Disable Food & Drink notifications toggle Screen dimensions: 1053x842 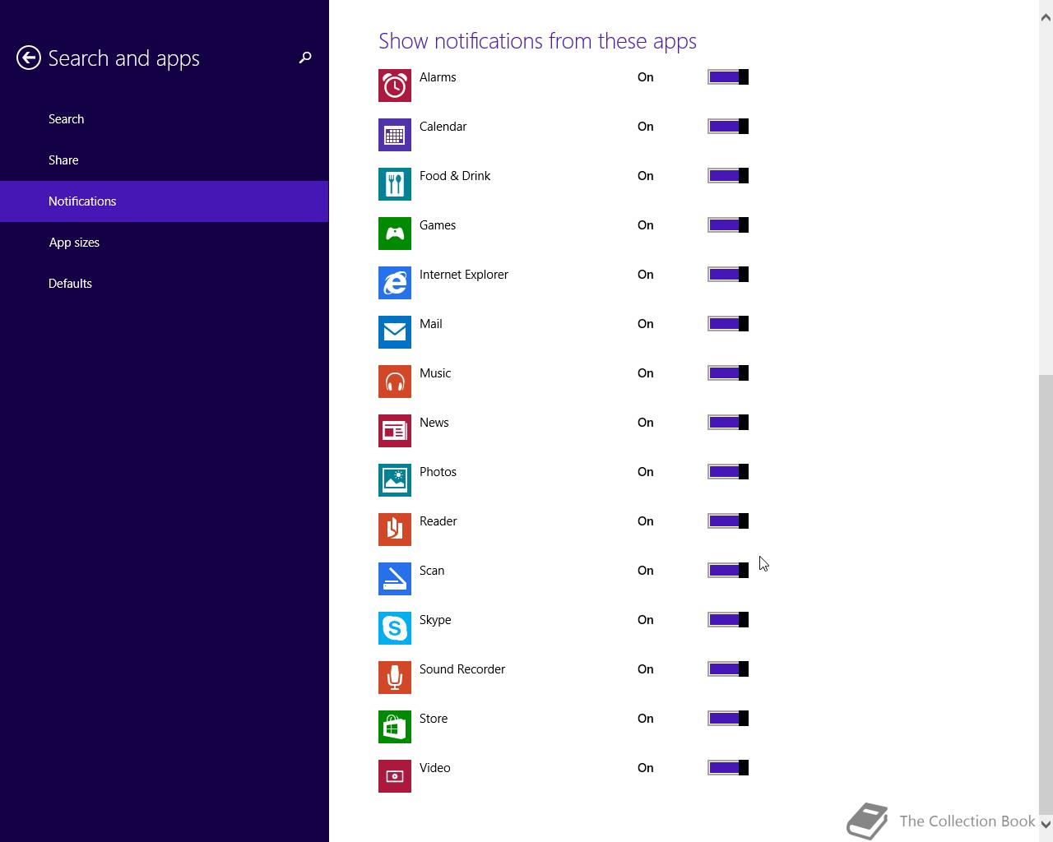click(728, 176)
